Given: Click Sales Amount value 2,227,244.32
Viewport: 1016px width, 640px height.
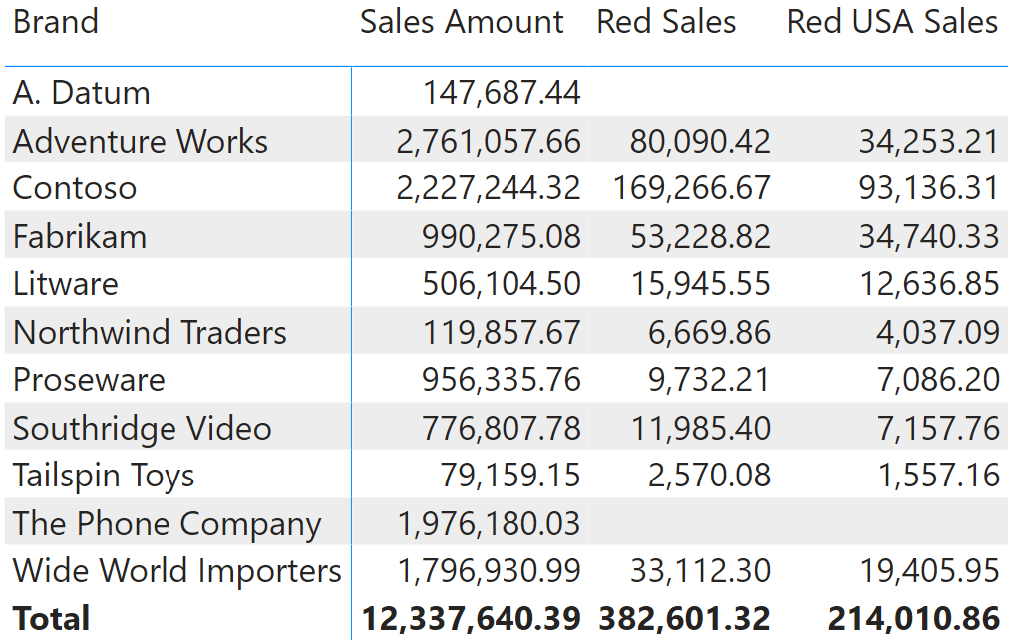Looking at the screenshot, I should point(489,188).
